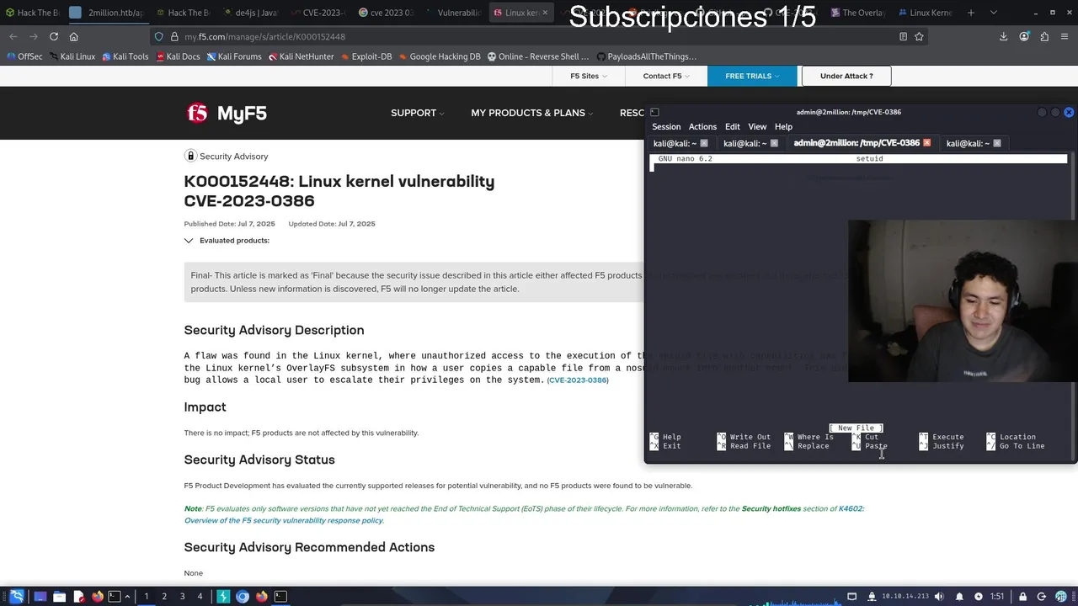1078x606 pixels.
Task: Click the Kali menu icon in taskbar
Action: [16, 596]
